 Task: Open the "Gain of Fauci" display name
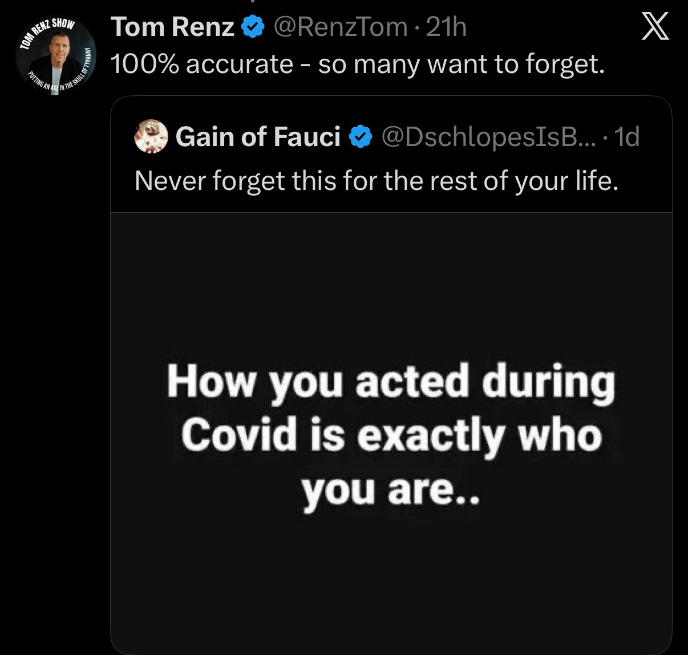coord(258,137)
